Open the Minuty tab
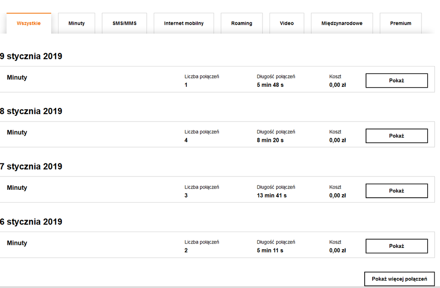440x288 pixels. (x=77, y=23)
